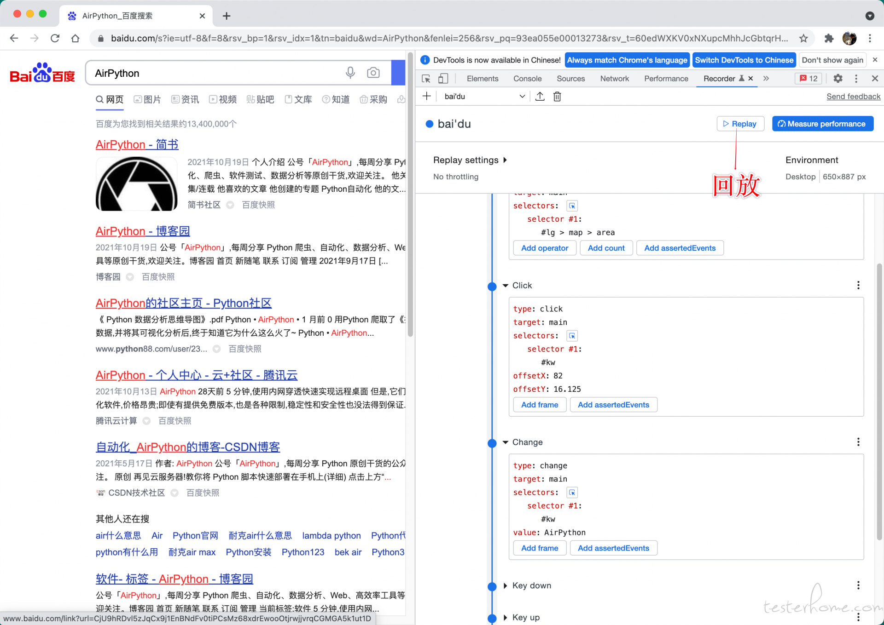Pick selector in Click step
The width and height of the screenshot is (884, 625).
coord(572,336)
